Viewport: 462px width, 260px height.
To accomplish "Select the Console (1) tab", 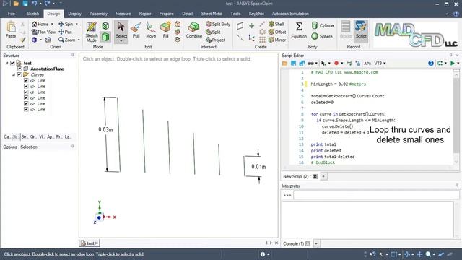I will point(293,244).
